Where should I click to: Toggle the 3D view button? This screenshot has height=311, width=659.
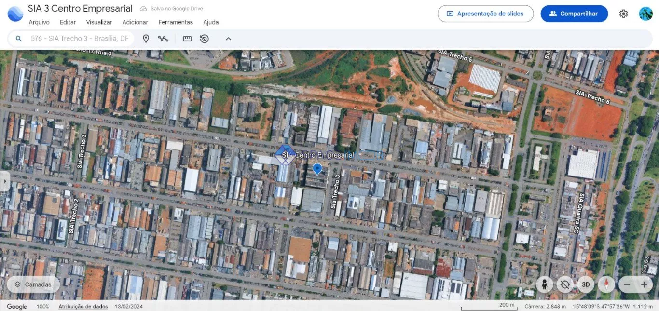(586, 284)
